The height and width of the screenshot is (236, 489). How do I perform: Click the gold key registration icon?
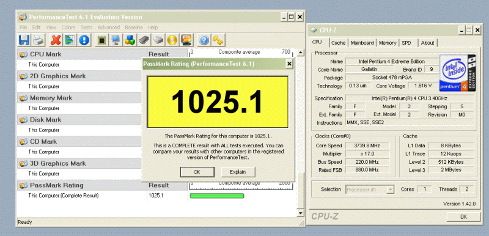point(218,40)
